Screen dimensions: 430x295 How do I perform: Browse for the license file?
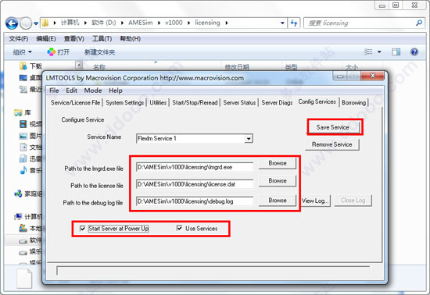278,181
